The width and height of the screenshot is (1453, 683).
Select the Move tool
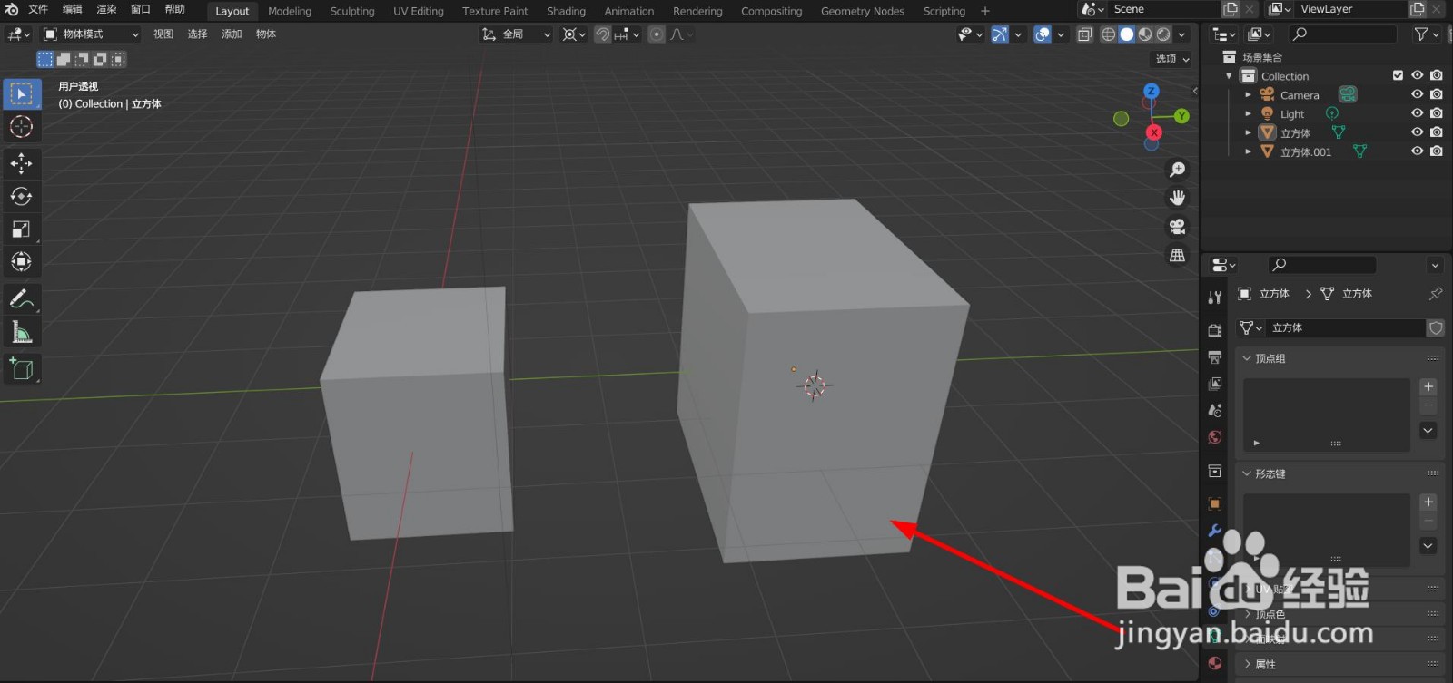(x=22, y=163)
